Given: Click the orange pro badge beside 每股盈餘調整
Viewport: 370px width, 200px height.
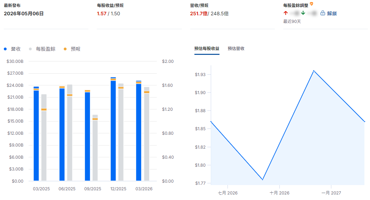Looking at the screenshot, I should click(x=311, y=4).
